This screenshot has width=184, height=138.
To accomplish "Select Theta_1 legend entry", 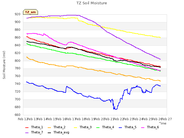I will click(34, 127).
